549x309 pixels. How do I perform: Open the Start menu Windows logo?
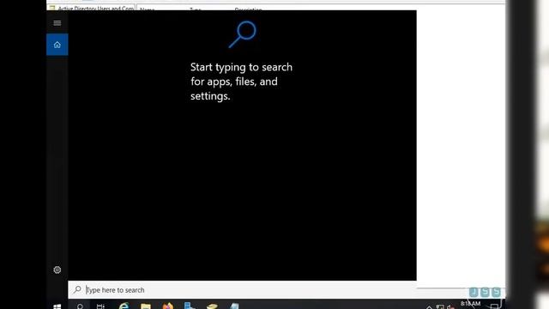[x=57, y=306]
